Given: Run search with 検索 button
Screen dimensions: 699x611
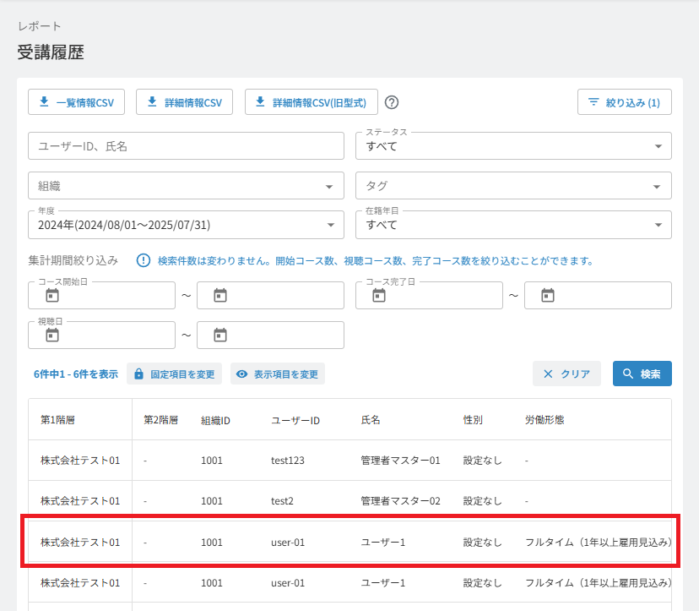Looking at the screenshot, I should coord(642,374).
